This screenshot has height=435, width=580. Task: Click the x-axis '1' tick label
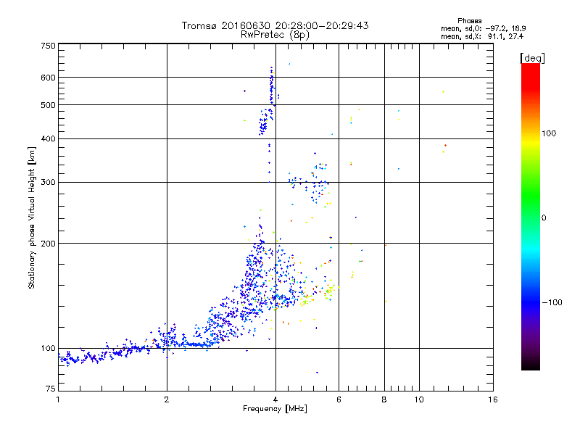pyautogui.click(x=58, y=399)
